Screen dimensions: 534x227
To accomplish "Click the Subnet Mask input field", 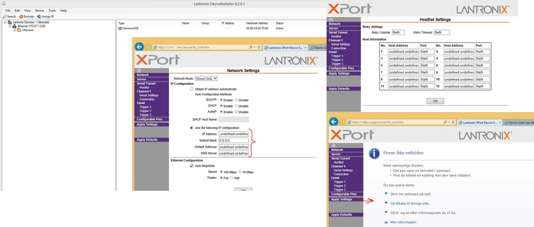I will (x=234, y=141).
